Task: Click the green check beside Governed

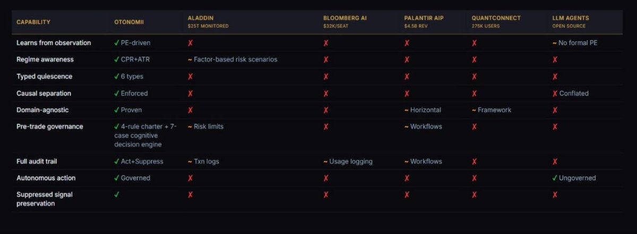Action: tap(117, 178)
